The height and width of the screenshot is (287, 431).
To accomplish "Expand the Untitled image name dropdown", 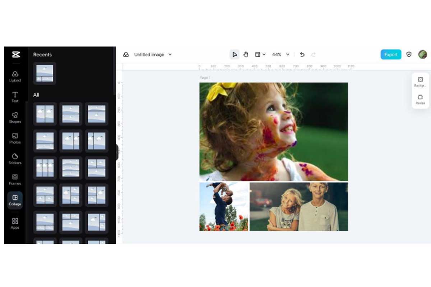I will click(x=170, y=55).
